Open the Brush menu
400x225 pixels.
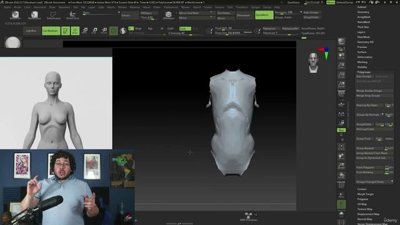tap(17, 7)
